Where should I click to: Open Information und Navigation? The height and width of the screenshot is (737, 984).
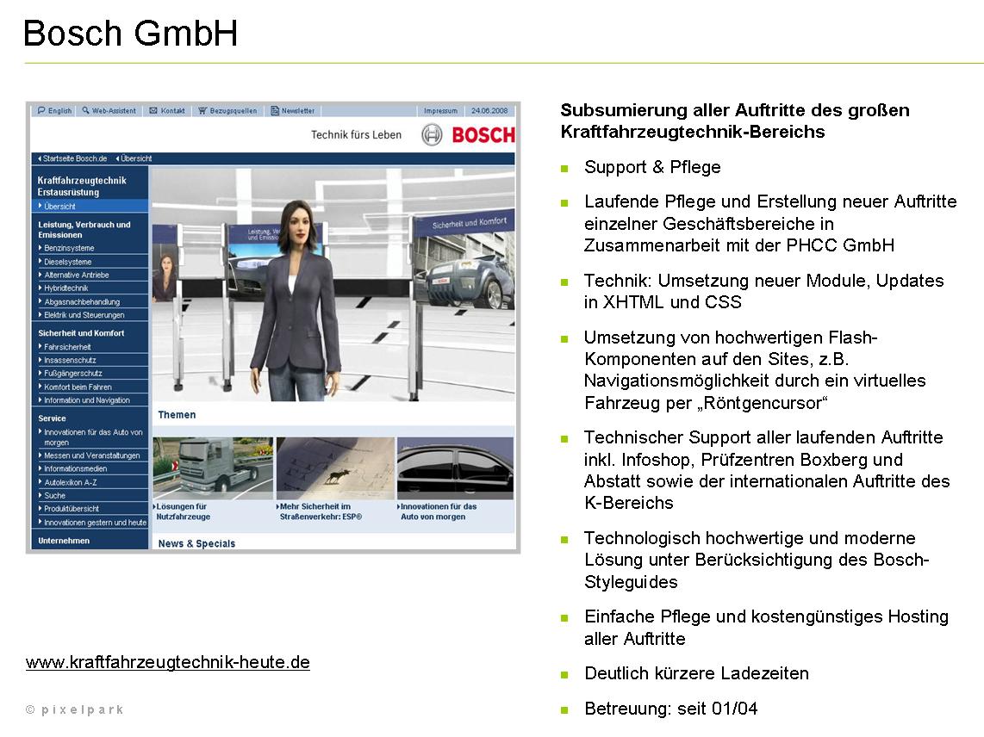[84, 400]
